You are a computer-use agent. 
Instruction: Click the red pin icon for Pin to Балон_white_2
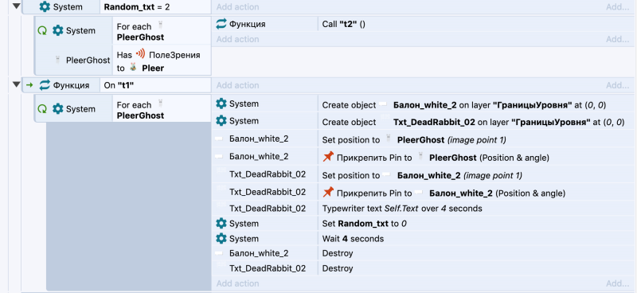[328, 192]
